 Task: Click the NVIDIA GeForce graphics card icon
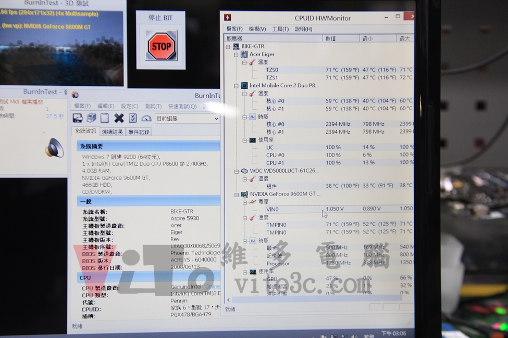coord(244,194)
